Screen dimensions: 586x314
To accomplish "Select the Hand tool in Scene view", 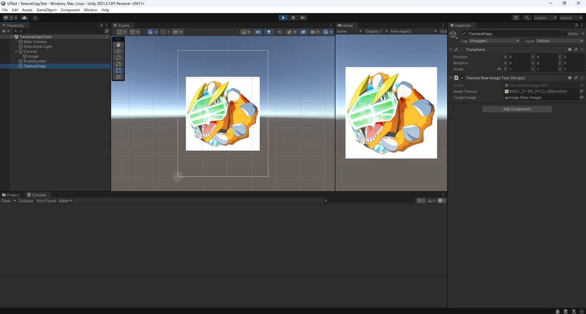I will pyautogui.click(x=118, y=44).
